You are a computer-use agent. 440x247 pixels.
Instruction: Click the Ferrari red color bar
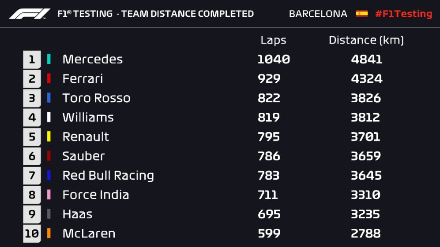tap(49, 78)
